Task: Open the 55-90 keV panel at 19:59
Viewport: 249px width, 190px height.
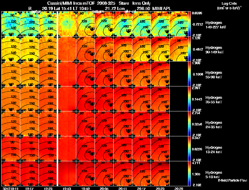Action: tap(85, 74)
